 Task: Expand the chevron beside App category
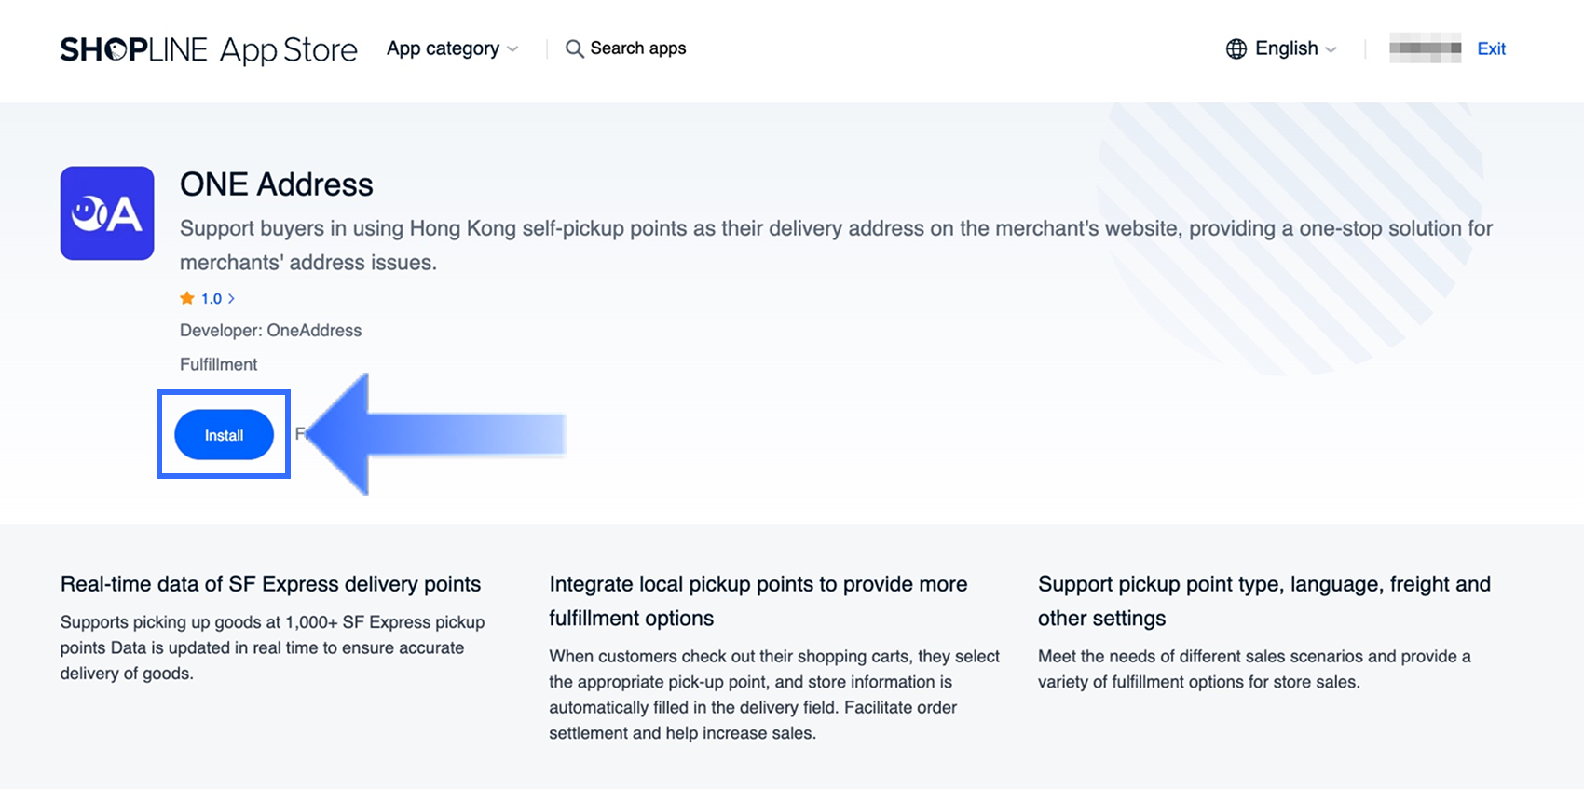[512, 49]
